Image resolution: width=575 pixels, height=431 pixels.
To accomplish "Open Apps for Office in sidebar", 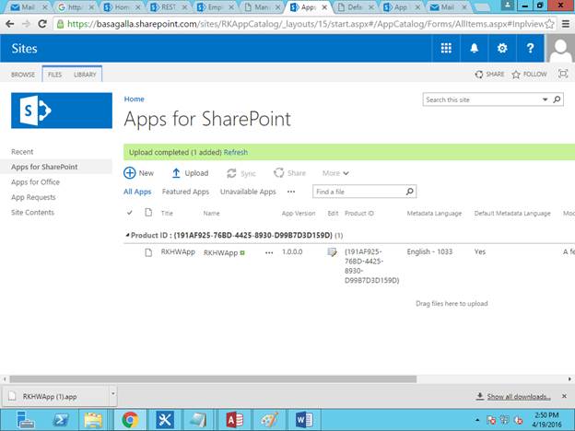I will [x=35, y=182].
